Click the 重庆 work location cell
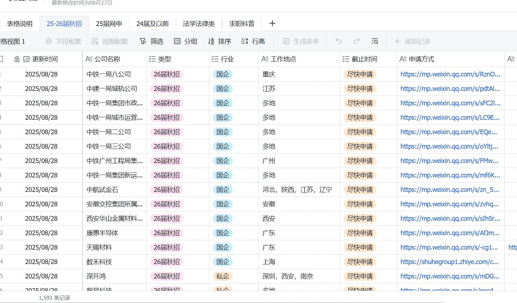Viewport: 517px width, 303px height. pos(299,74)
